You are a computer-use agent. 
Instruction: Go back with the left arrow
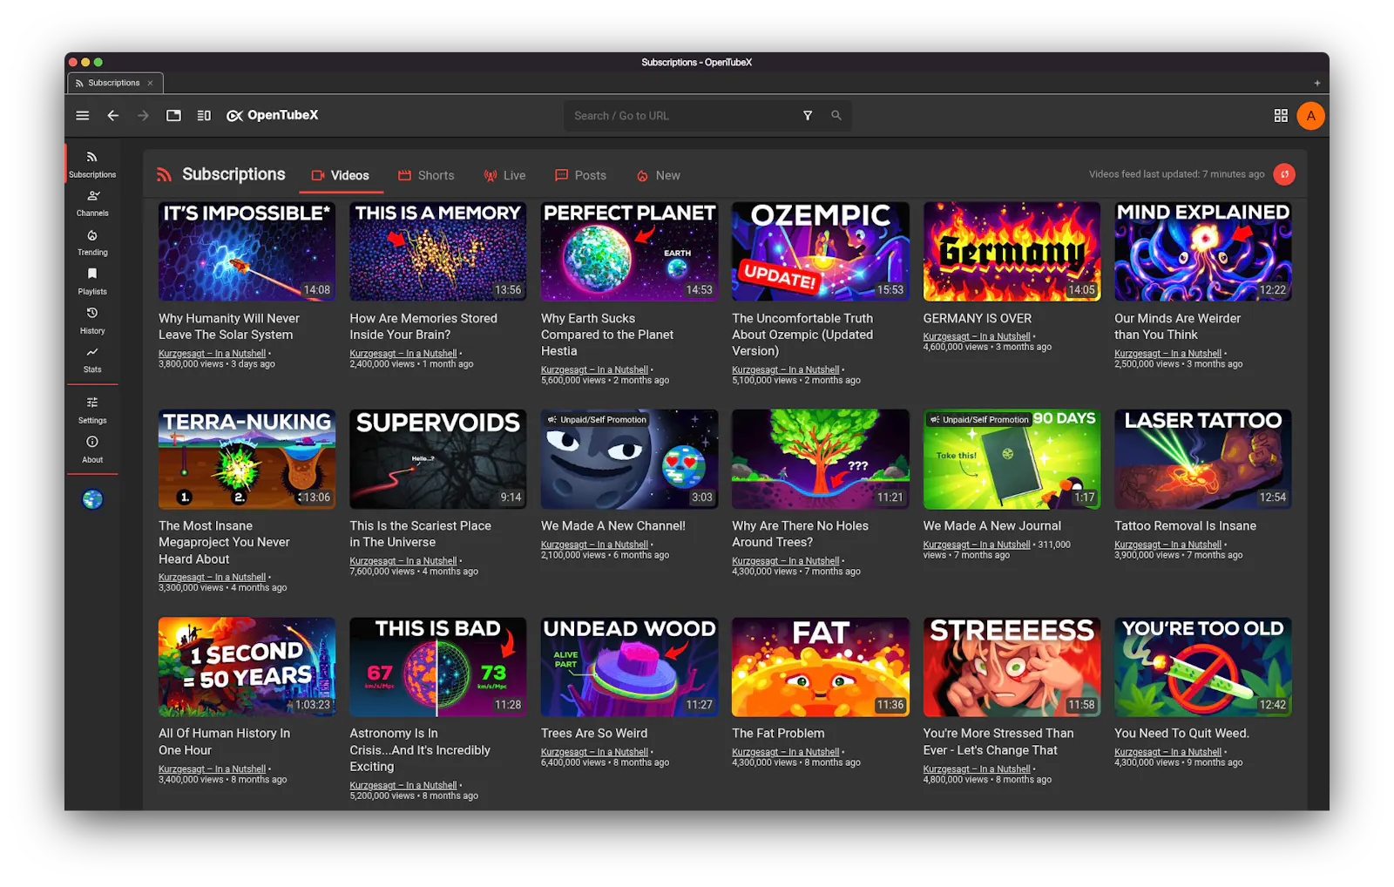point(113,116)
